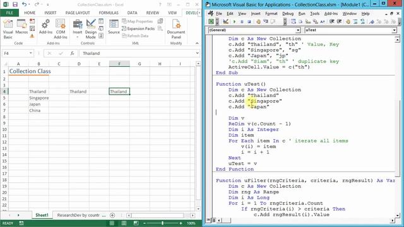This screenshot has height=227, width=404.
Task: Toggle Procedure View at code window bottom
Action: pos(208,220)
